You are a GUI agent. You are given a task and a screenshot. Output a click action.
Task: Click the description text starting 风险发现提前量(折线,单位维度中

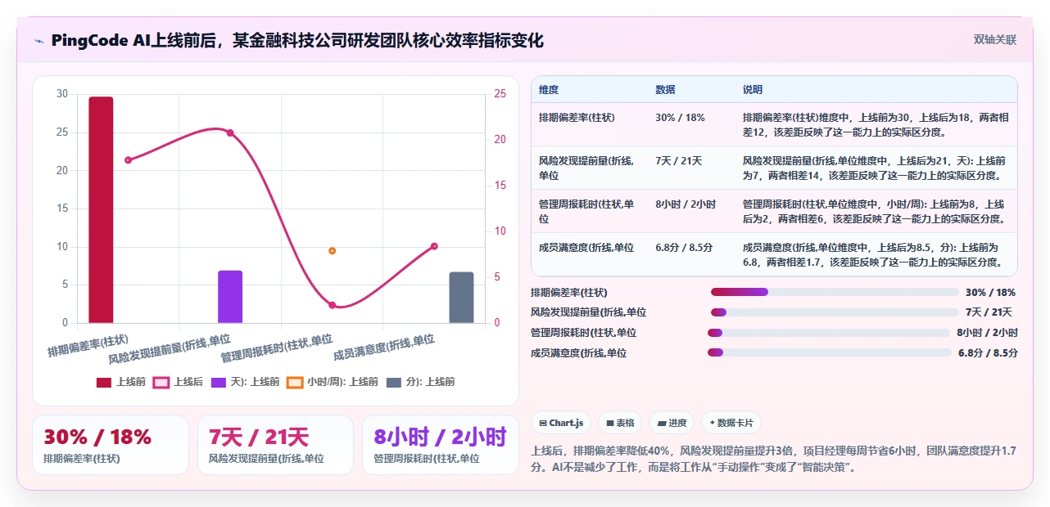pos(874,168)
